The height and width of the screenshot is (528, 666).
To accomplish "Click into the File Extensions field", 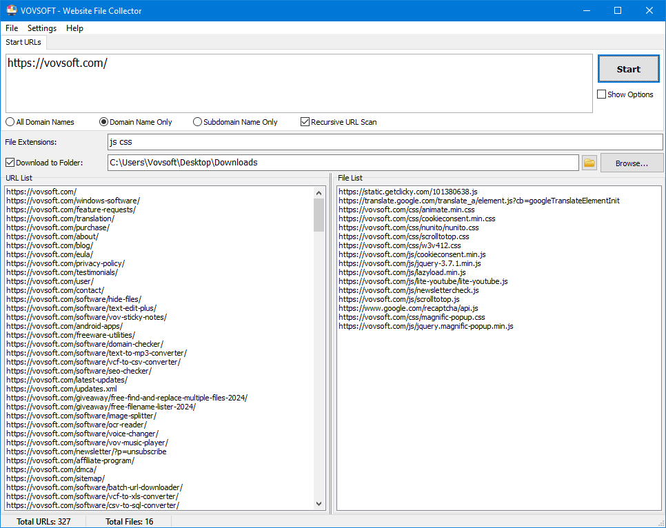I will tap(384, 142).
